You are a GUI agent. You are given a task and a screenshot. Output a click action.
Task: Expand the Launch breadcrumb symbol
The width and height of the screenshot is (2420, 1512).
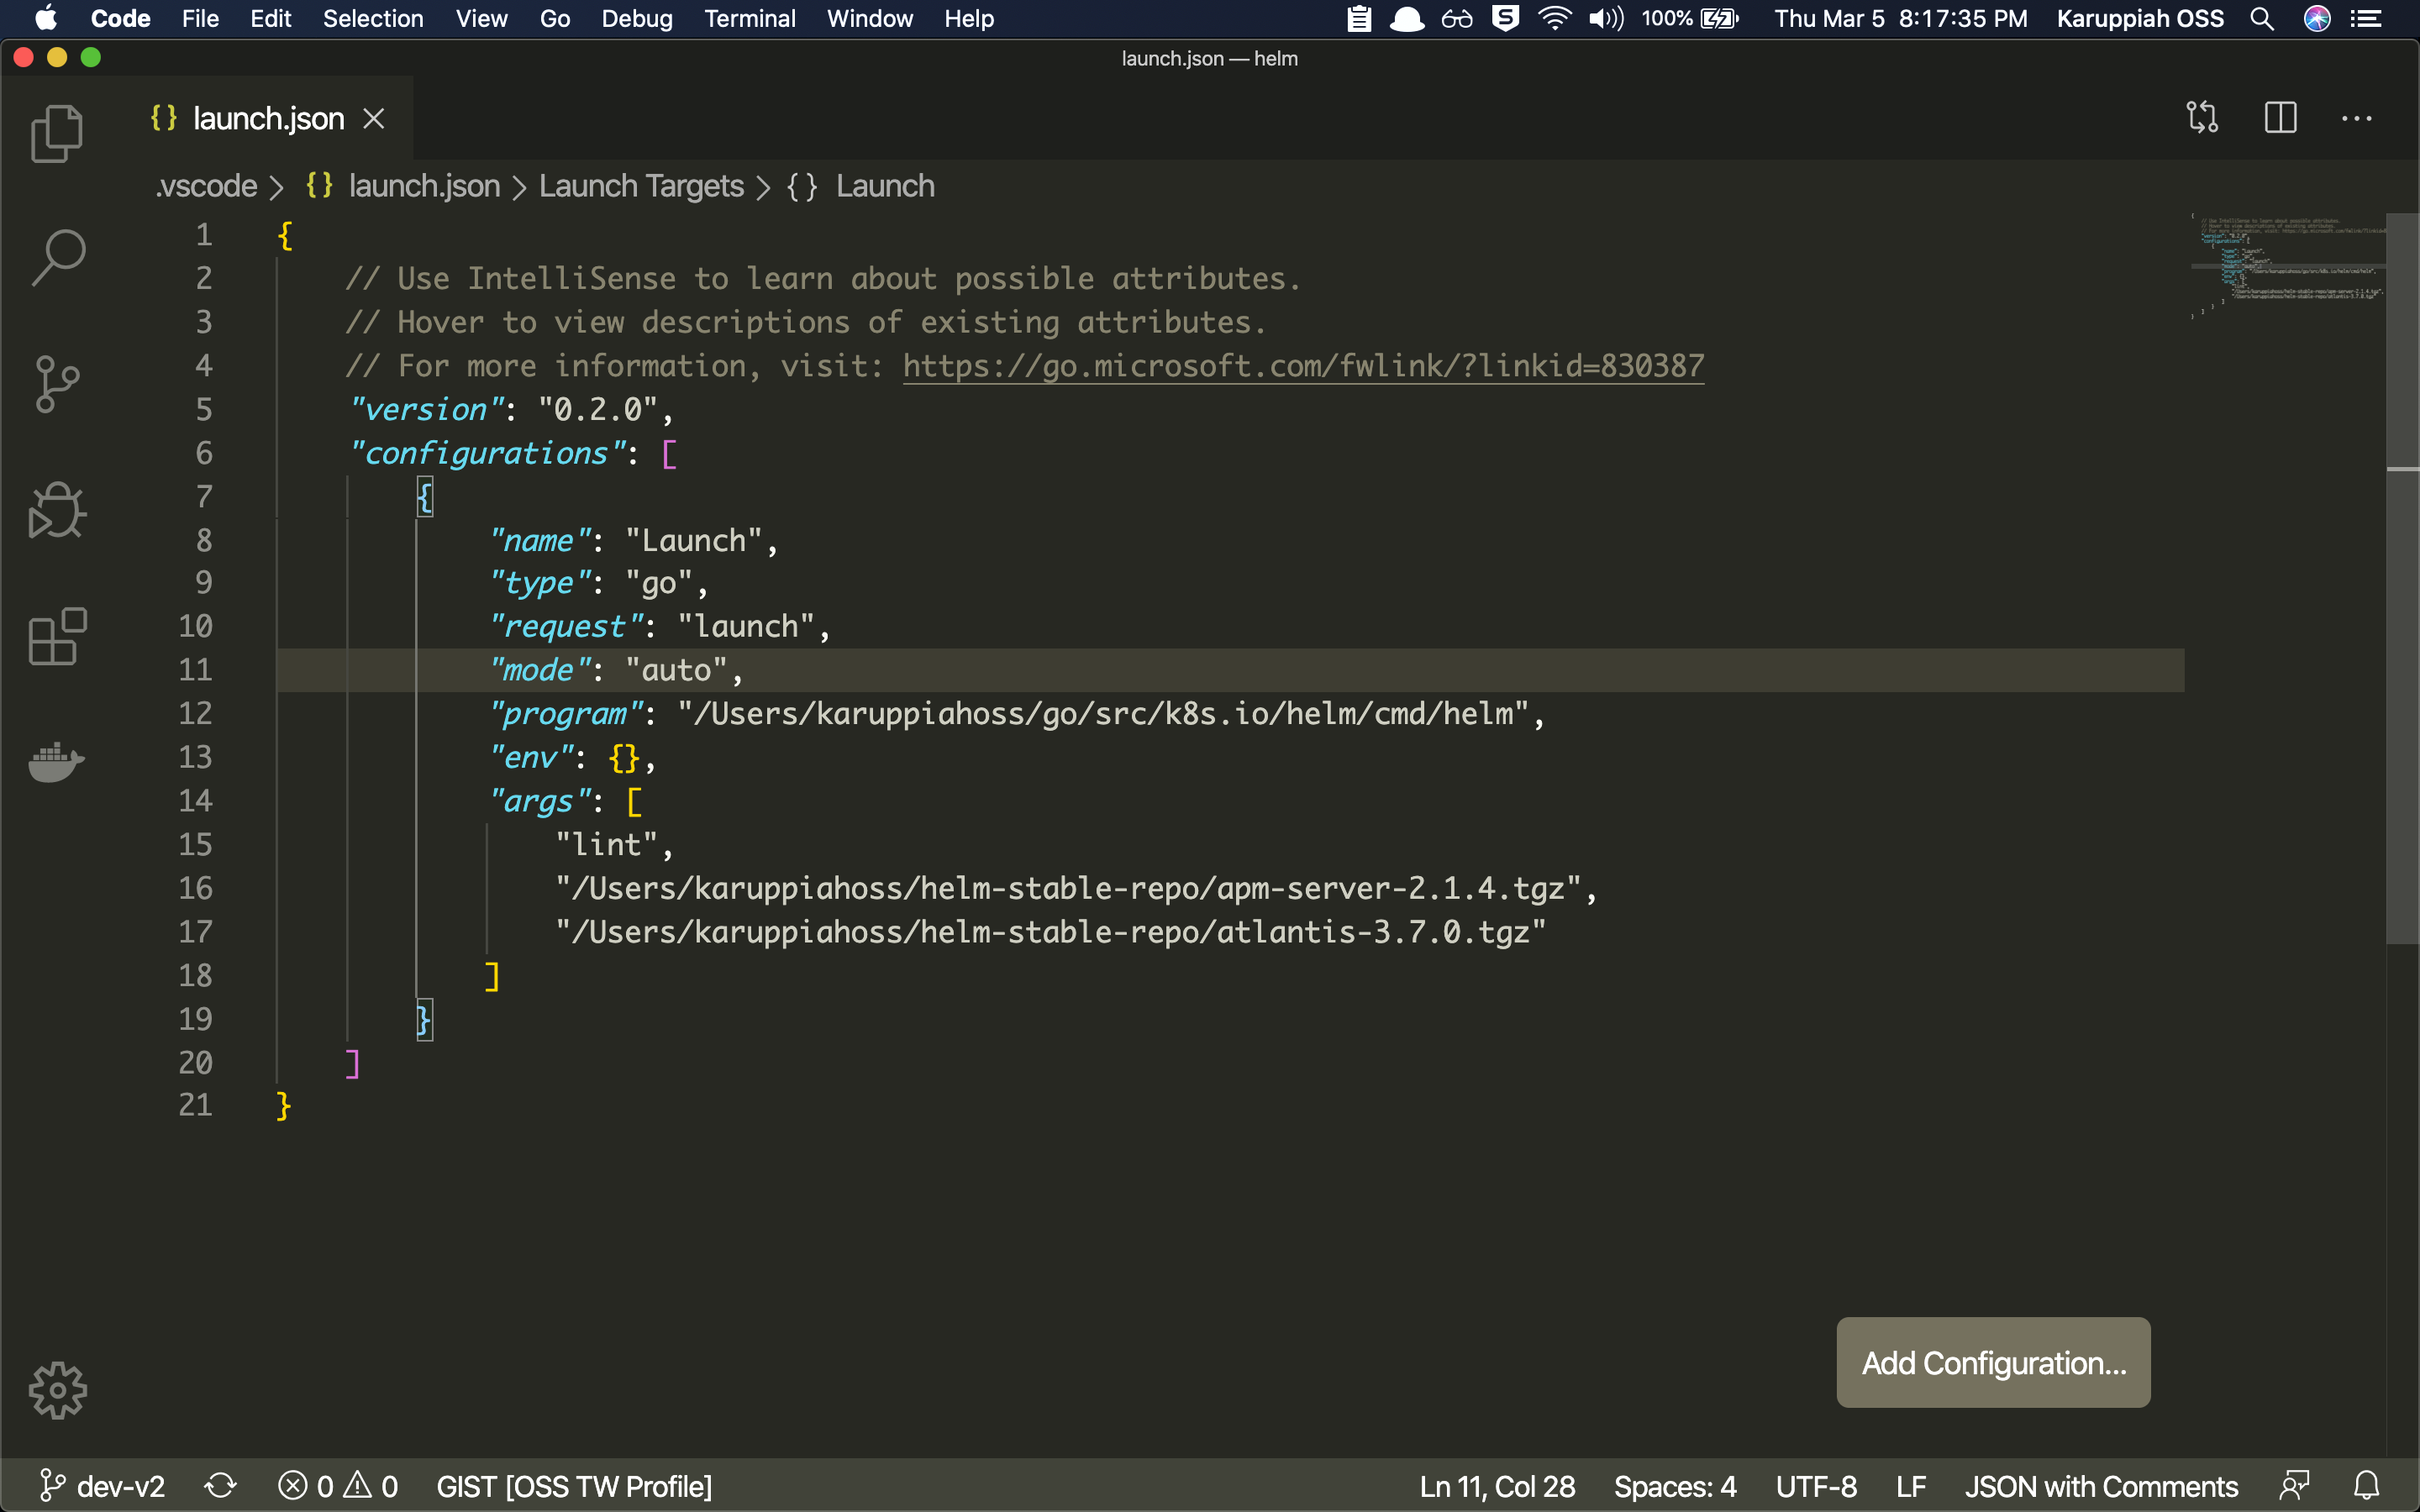click(861, 186)
